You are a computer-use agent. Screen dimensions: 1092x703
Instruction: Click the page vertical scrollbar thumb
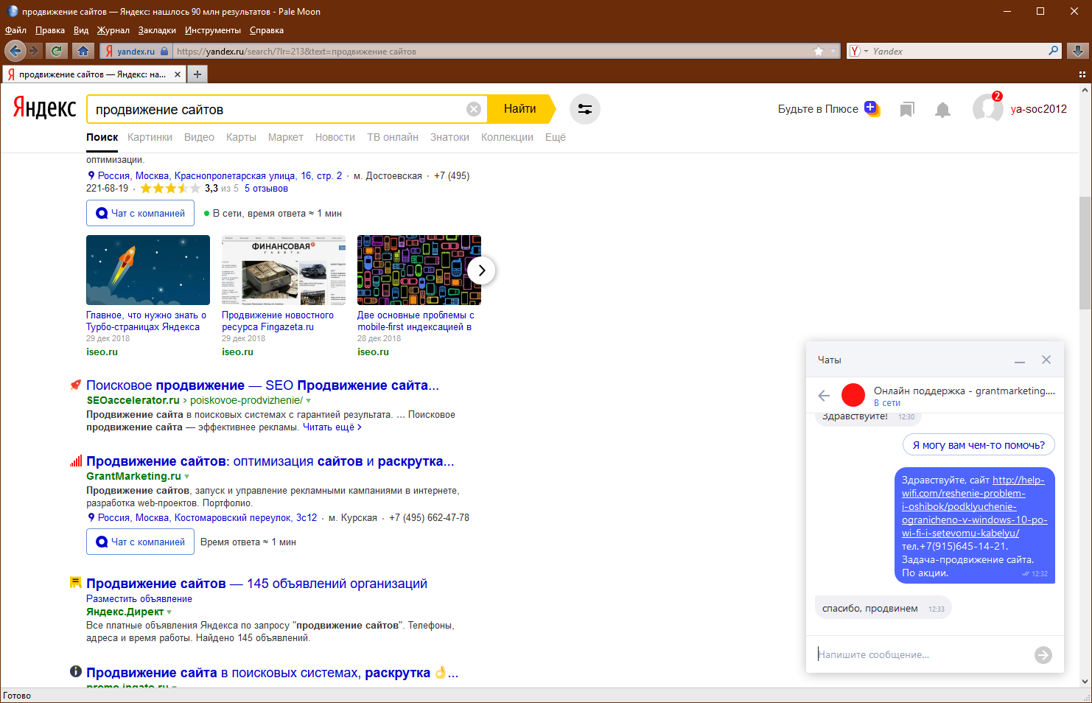[1085, 253]
